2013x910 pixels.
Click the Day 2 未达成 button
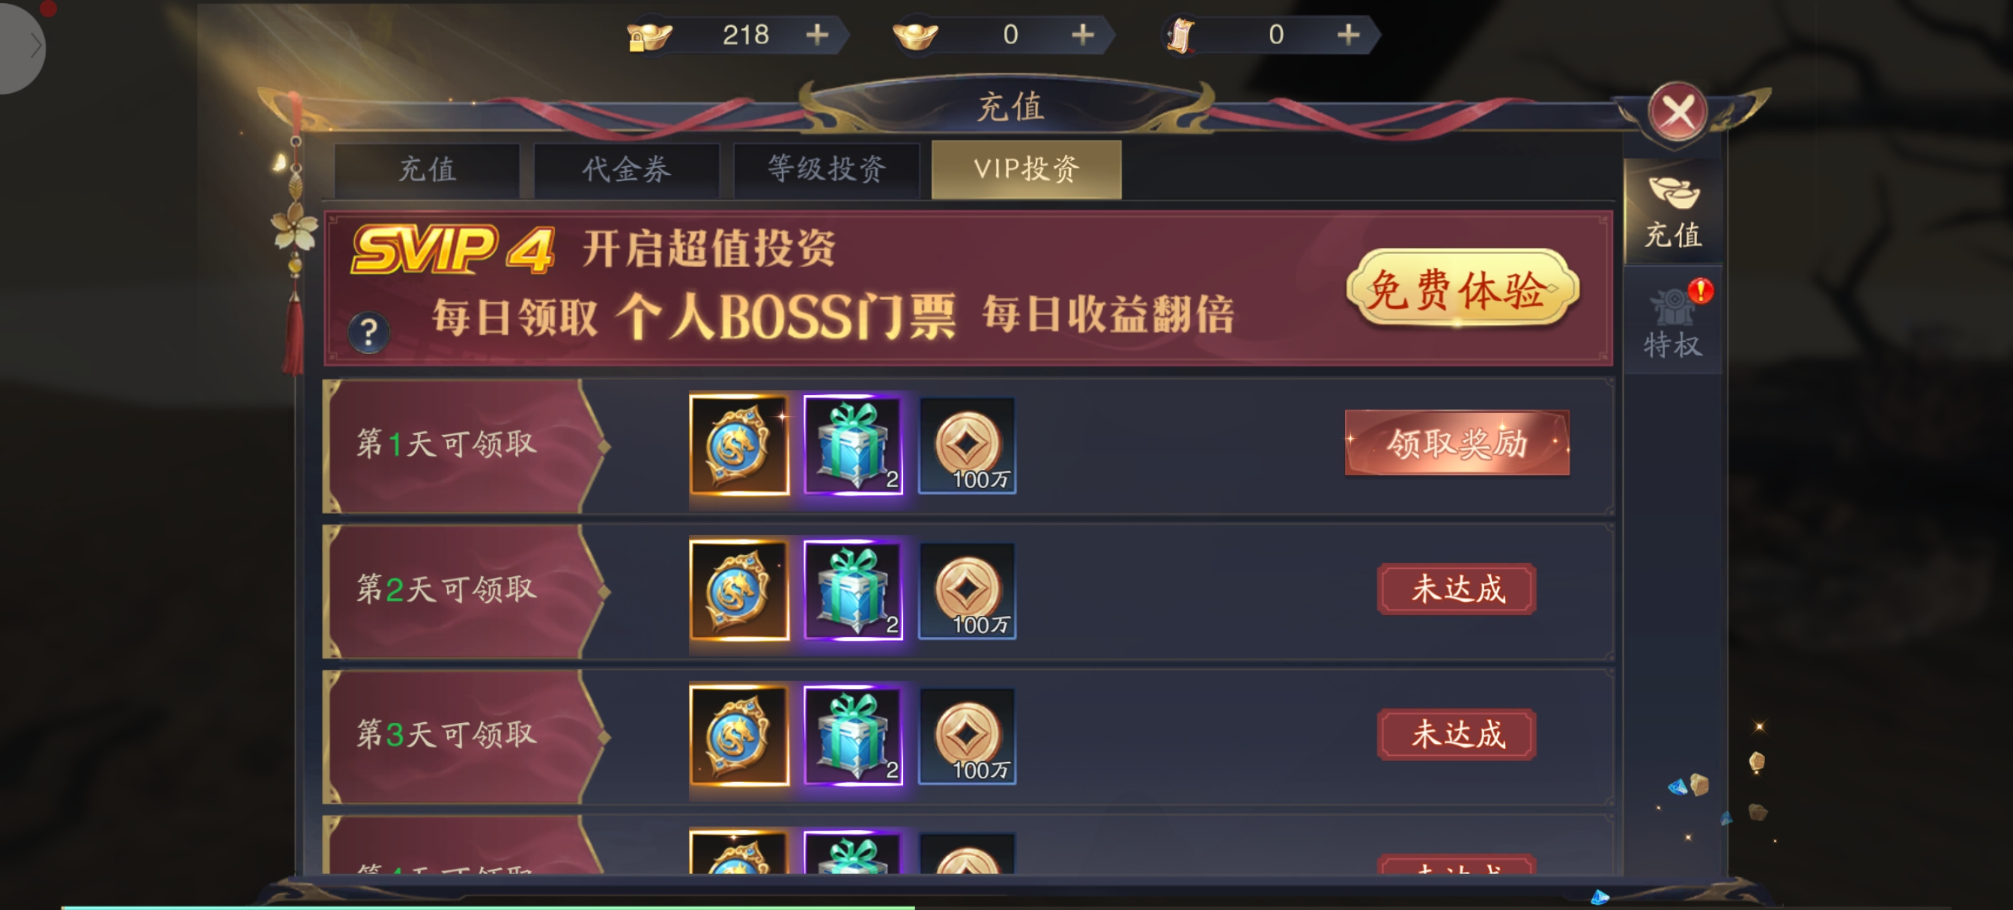pos(1457,589)
